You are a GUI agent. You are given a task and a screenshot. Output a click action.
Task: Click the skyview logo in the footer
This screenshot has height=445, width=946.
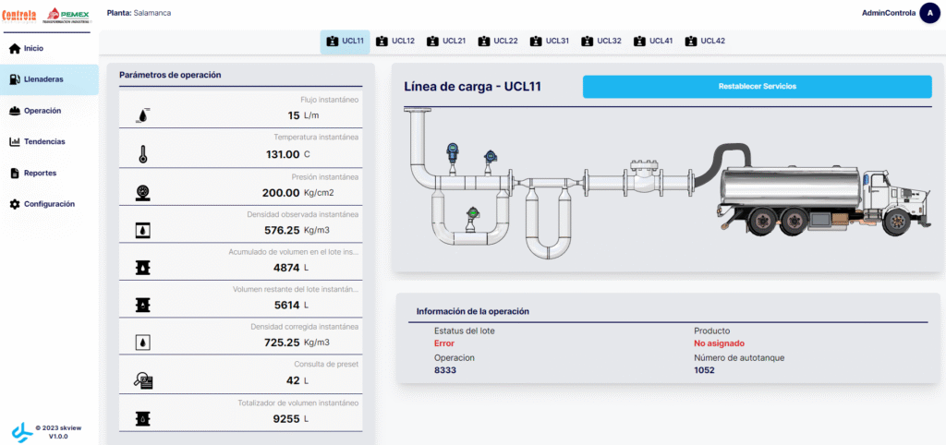click(x=21, y=431)
